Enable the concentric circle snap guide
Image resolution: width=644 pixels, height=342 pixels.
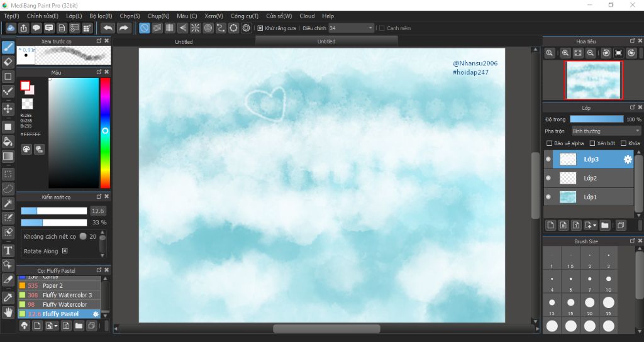point(208,28)
